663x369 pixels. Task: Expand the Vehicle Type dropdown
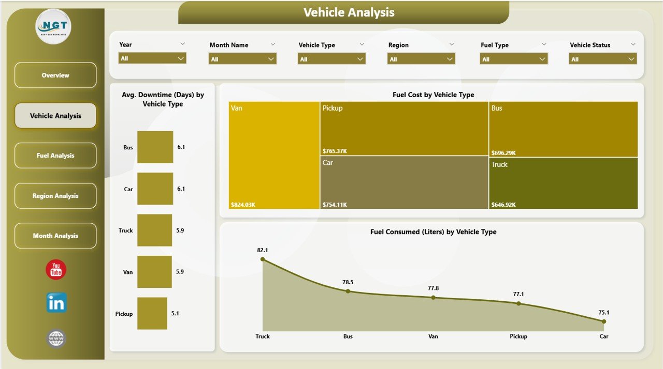click(x=361, y=58)
